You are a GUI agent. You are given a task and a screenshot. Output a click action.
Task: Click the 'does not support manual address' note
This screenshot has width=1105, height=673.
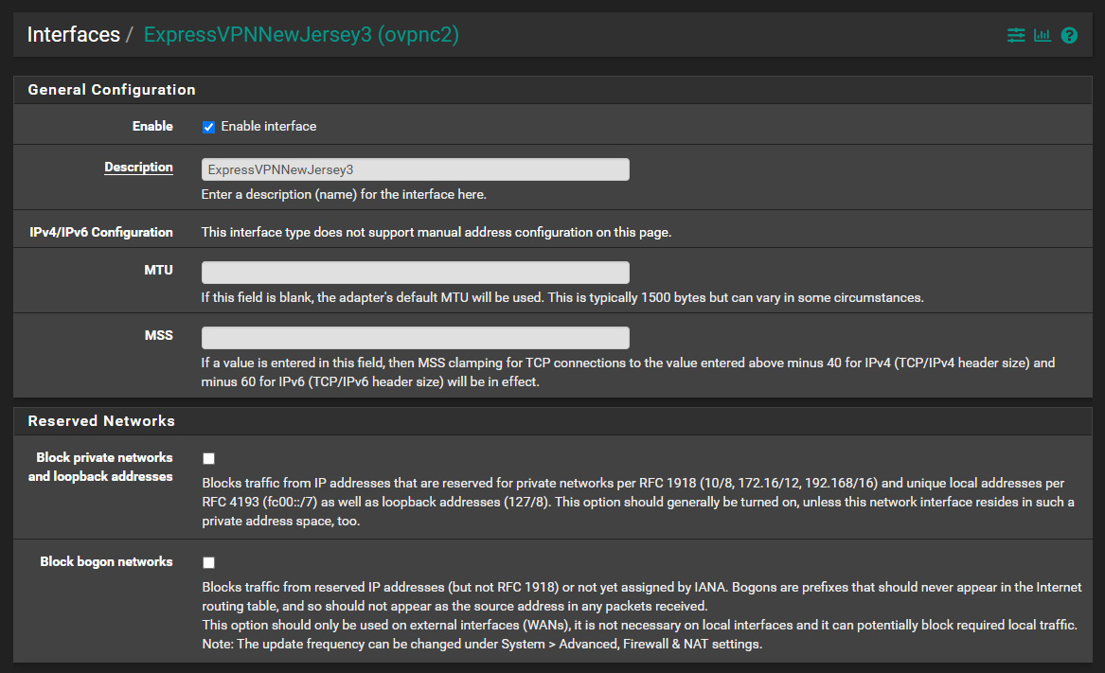[x=437, y=232]
